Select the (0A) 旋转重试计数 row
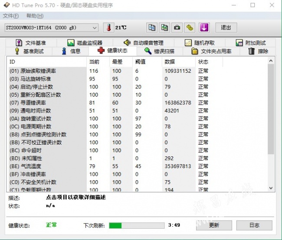The width and height of the screenshot is (282, 240). [115, 119]
